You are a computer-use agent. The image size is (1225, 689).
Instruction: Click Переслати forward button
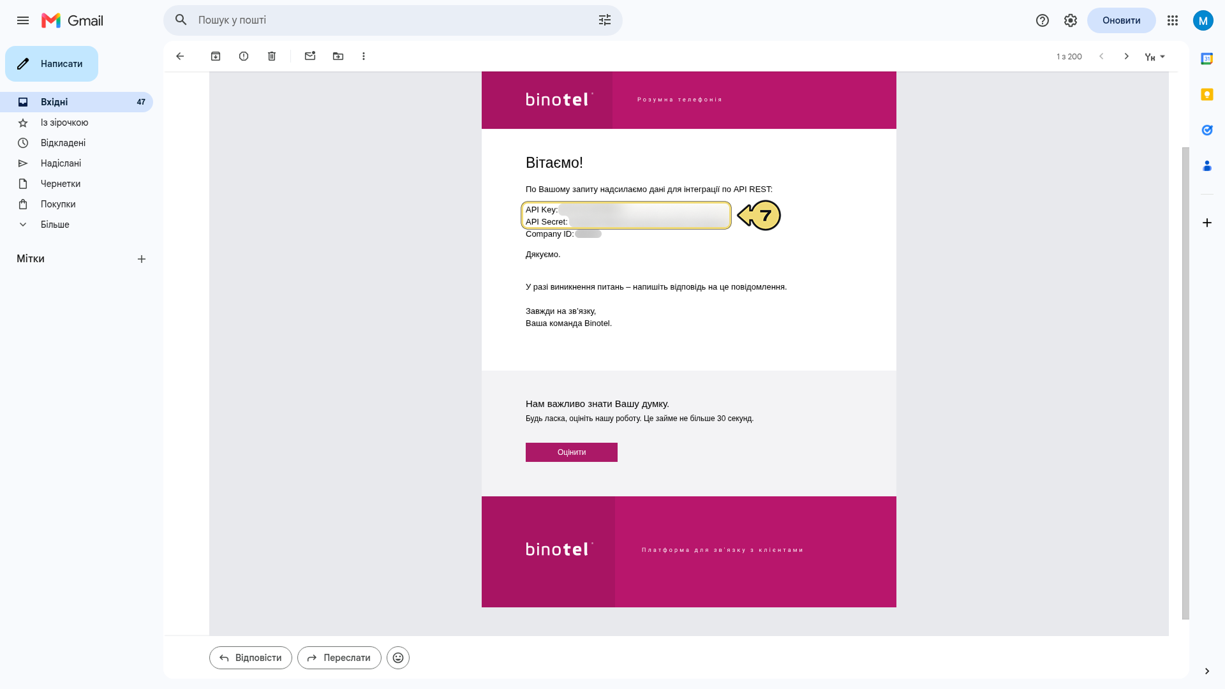[x=339, y=658]
